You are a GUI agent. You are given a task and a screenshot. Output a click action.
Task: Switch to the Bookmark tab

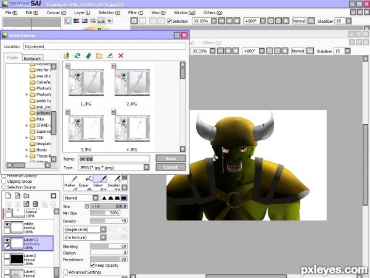[x=32, y=59]
